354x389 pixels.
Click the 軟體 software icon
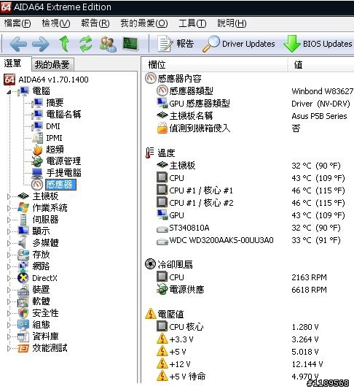pos(23,301)
